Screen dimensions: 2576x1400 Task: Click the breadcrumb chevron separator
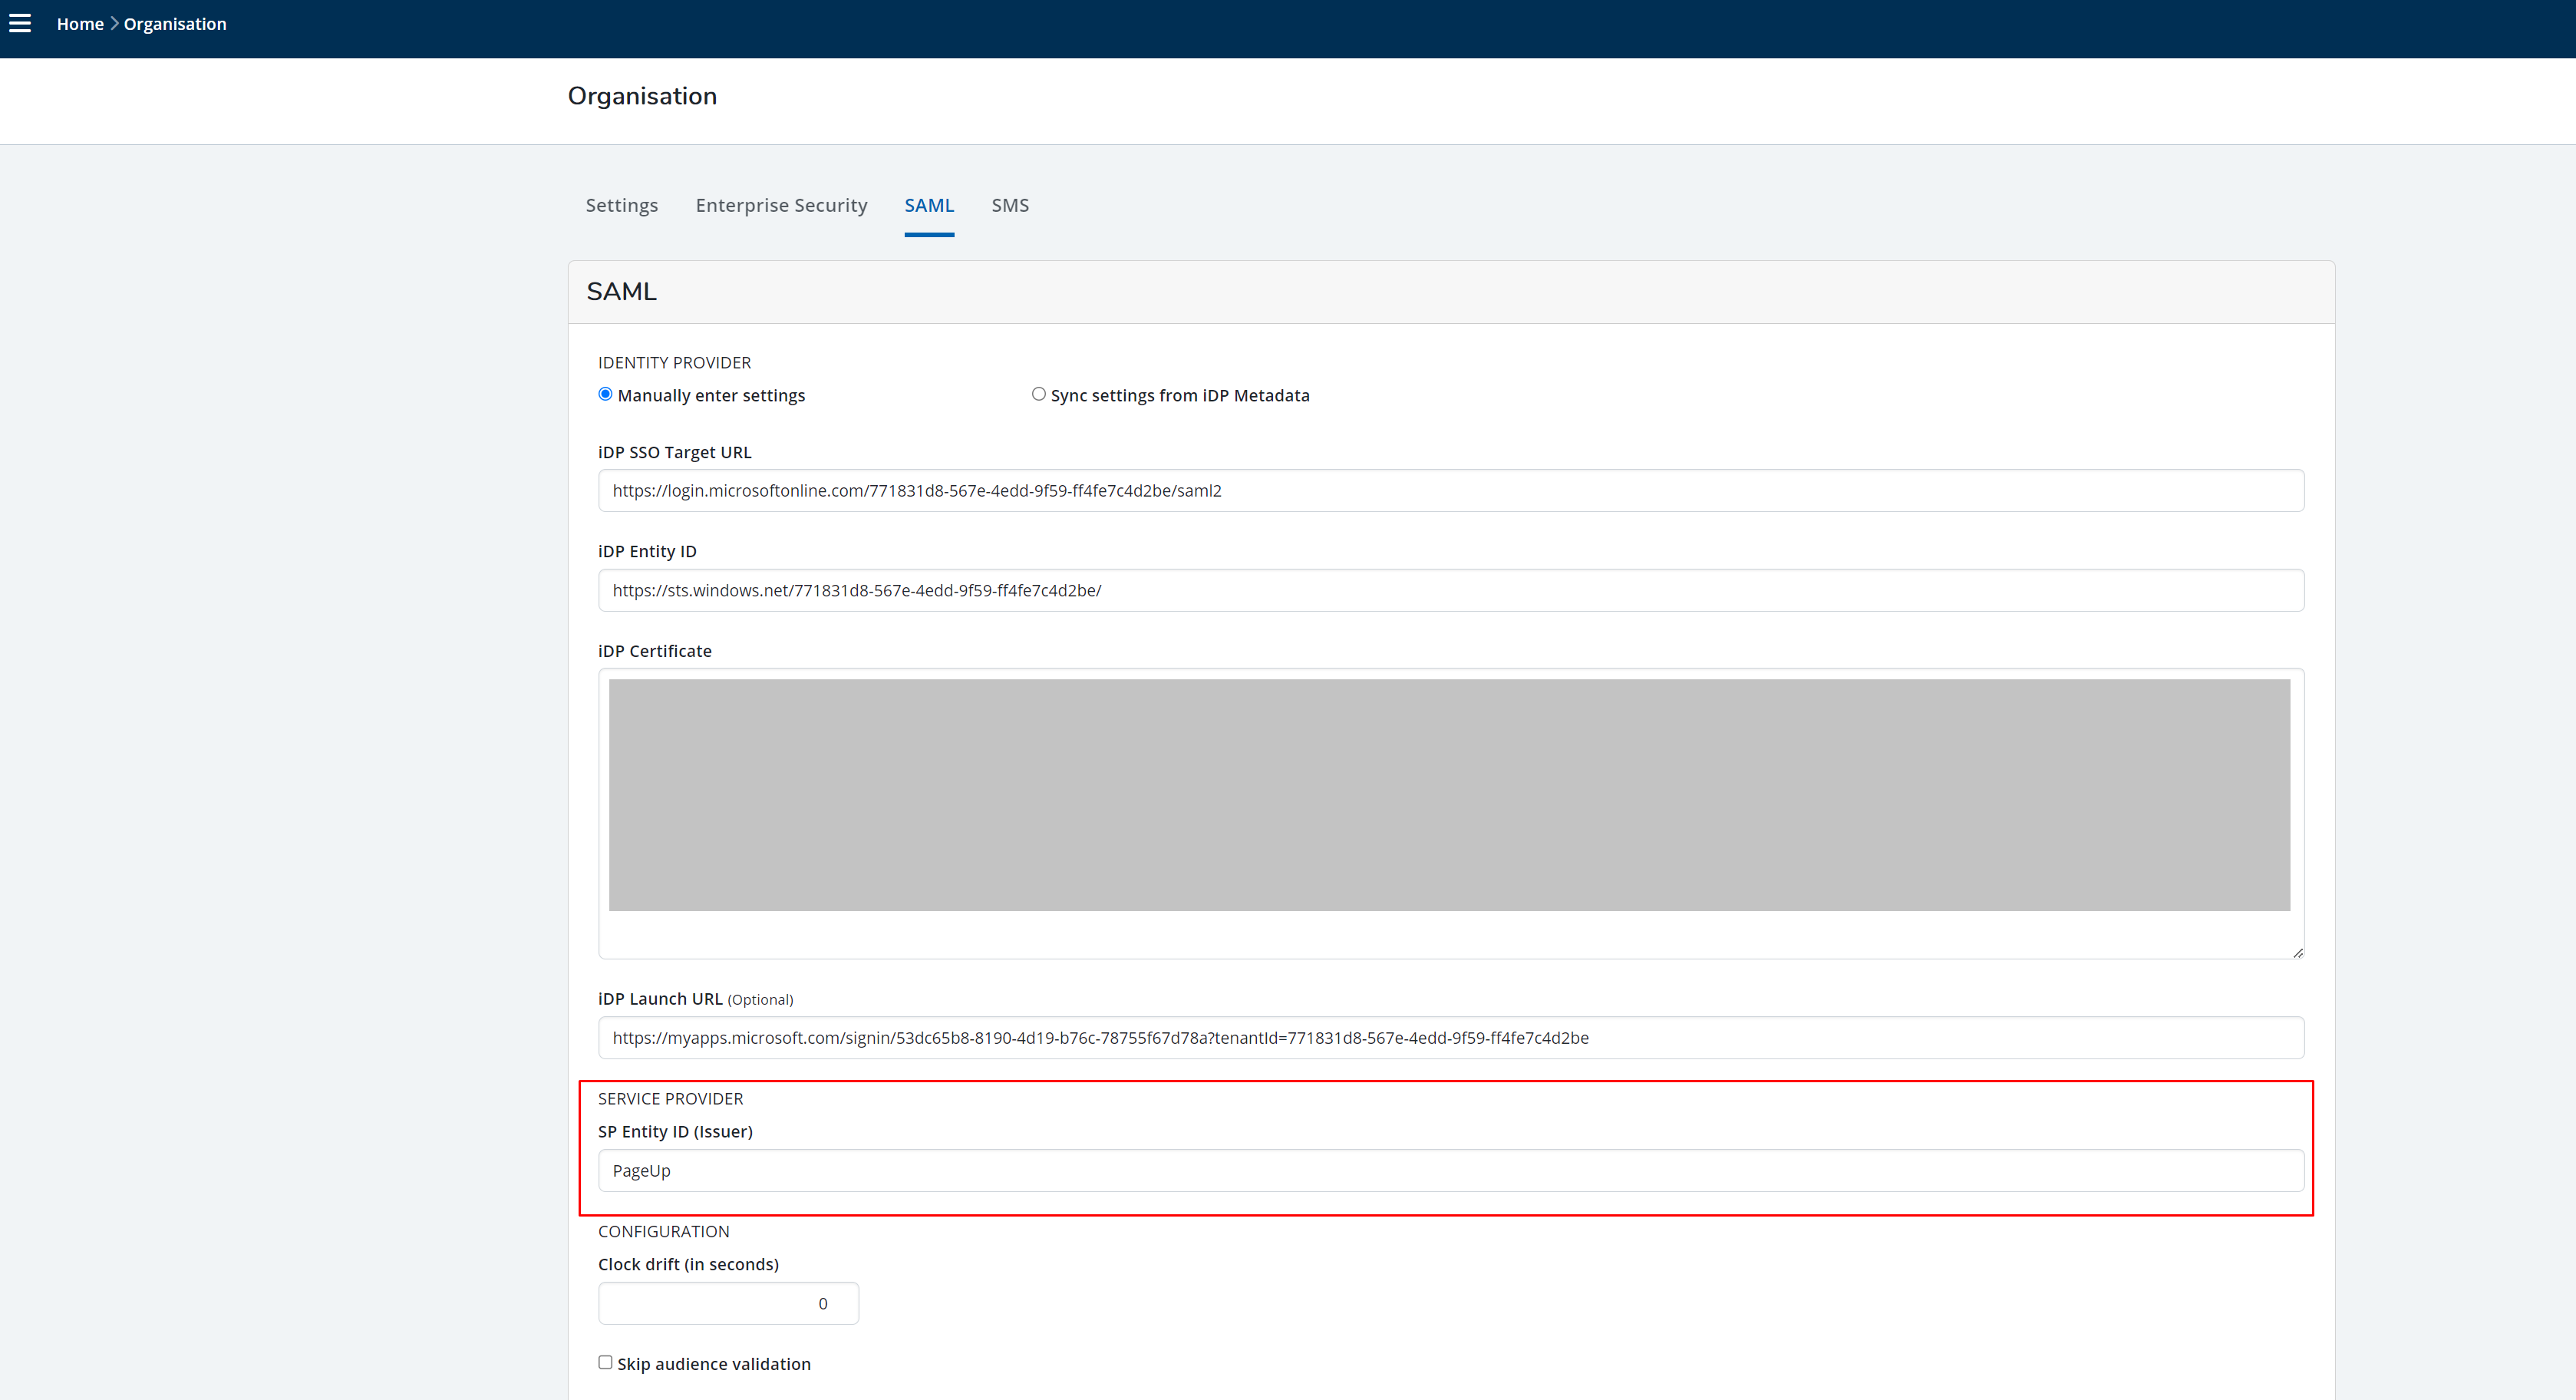(114, 23)
